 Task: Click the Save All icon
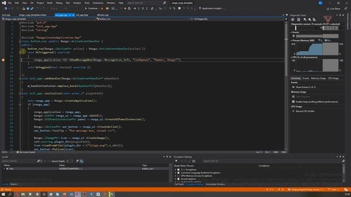(32, 9)
